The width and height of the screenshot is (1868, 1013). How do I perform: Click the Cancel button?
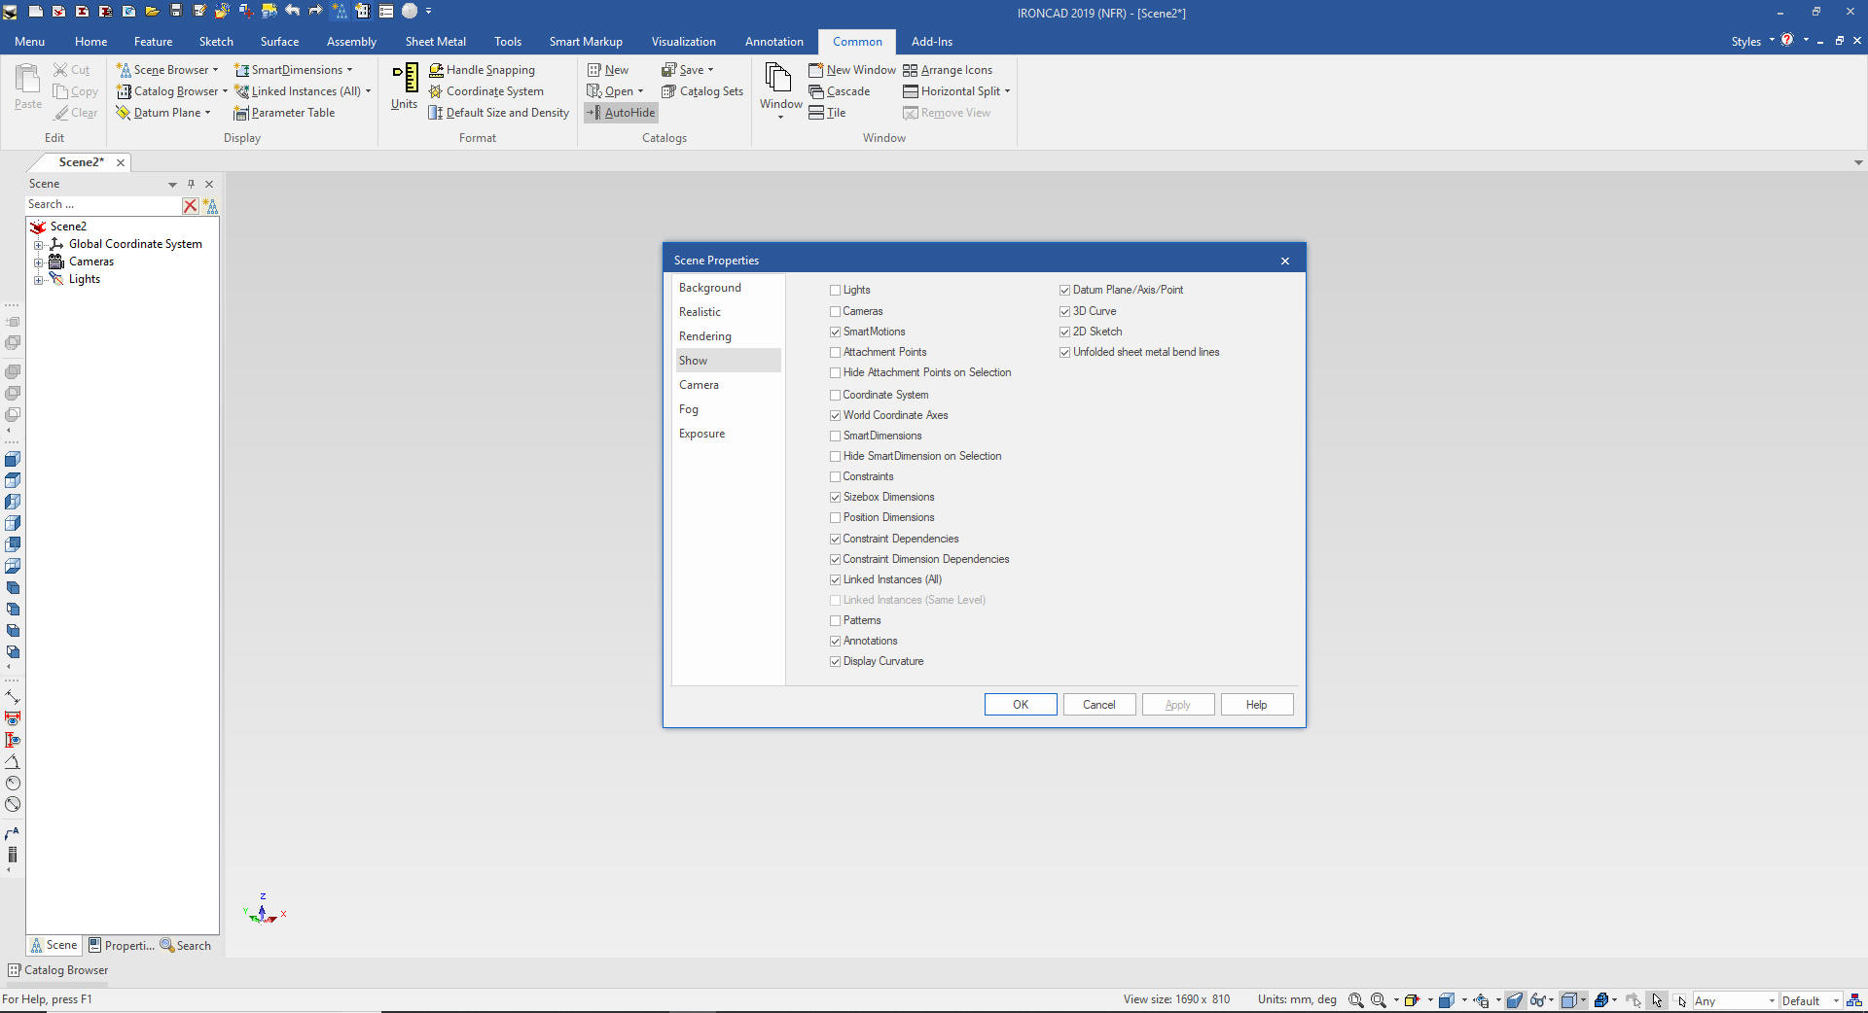coord(1098,705)
